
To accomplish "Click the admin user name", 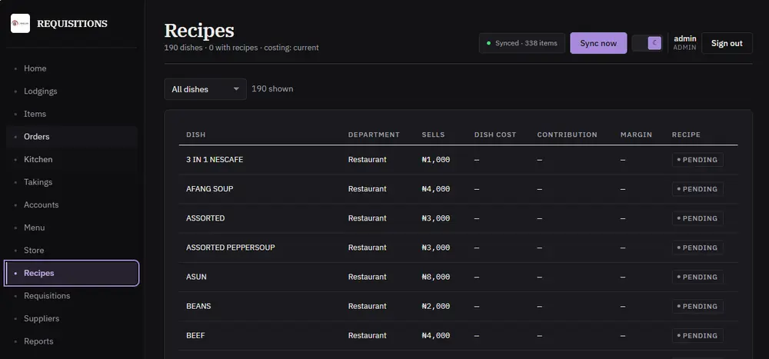I will pos(685,38).
